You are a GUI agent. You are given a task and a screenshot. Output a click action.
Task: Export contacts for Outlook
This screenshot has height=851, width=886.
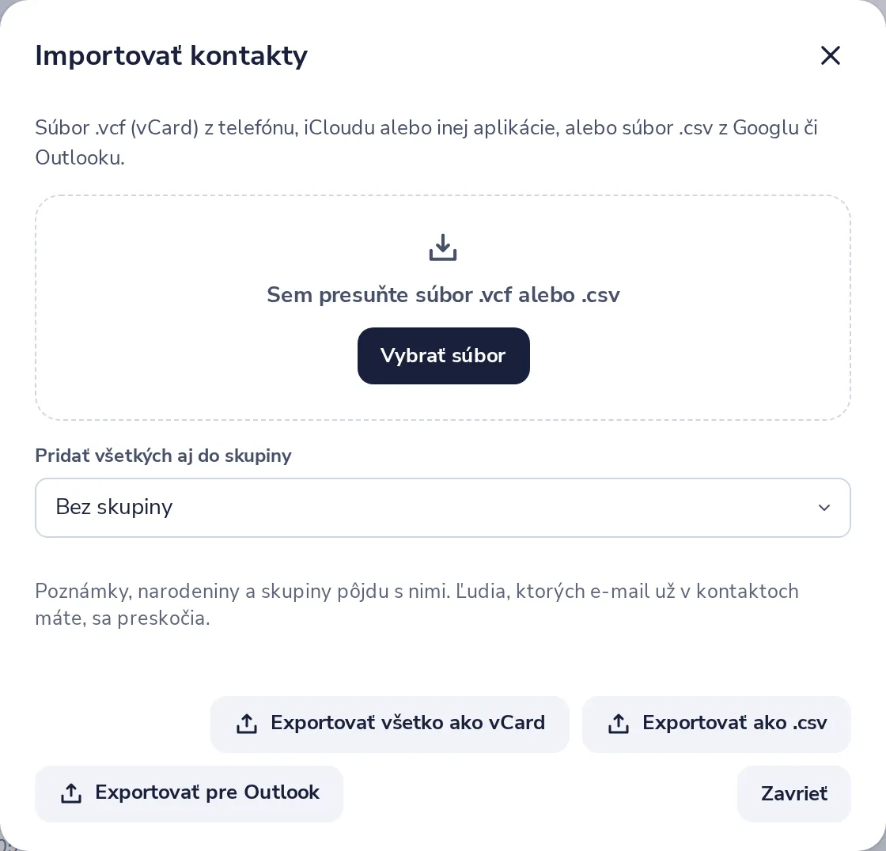coord(189,793)
